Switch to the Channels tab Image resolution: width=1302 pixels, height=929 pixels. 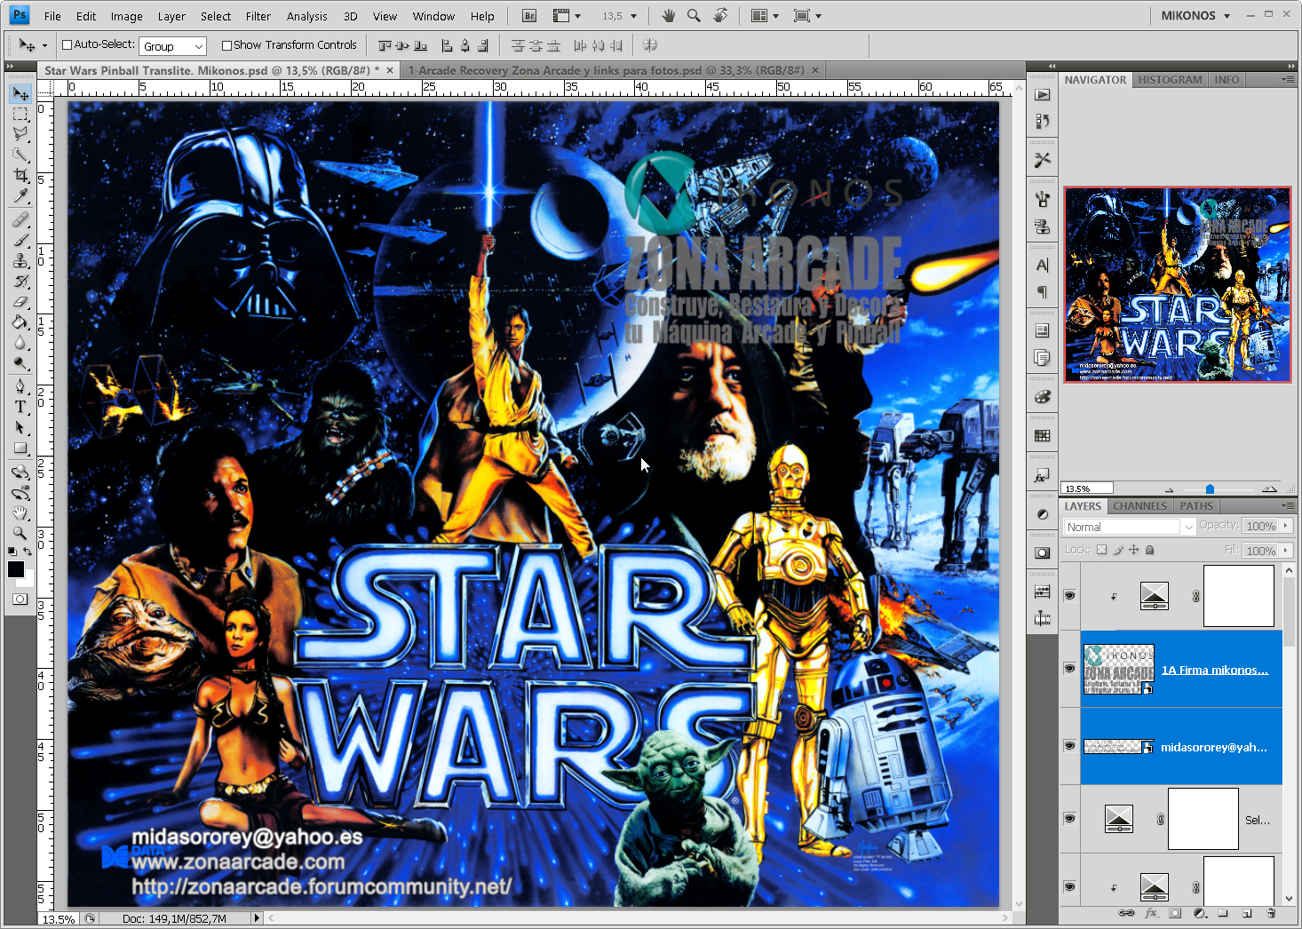tap(1139, 505)
